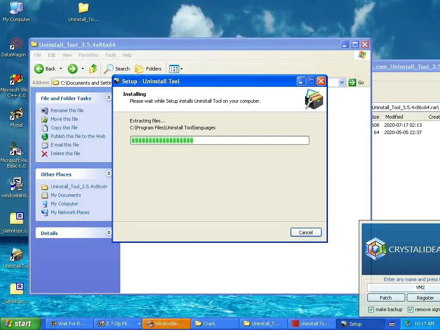Viewport: 440px width, 330px height.
Task: Collapse File and Folder Tasks panel
Action: [x=109, y=98]
